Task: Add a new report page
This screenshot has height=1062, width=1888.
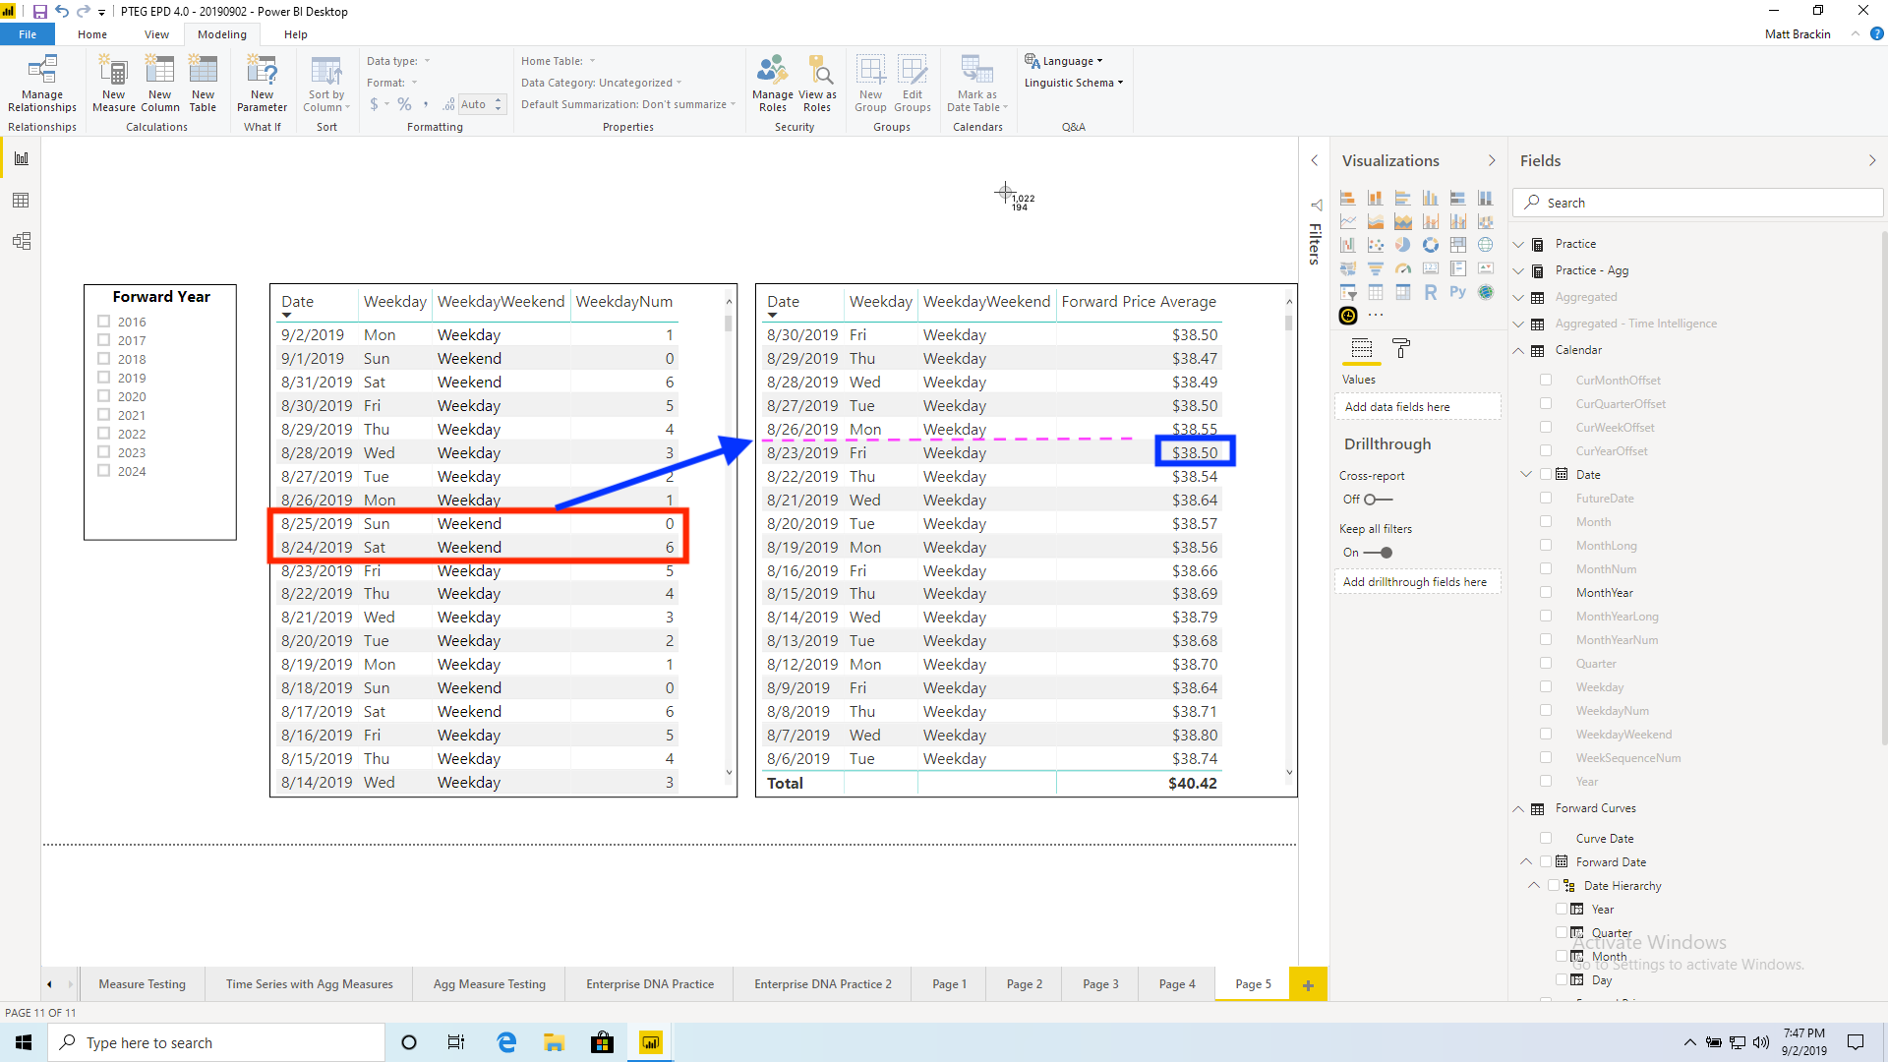Action: (x=1308, y=984)
